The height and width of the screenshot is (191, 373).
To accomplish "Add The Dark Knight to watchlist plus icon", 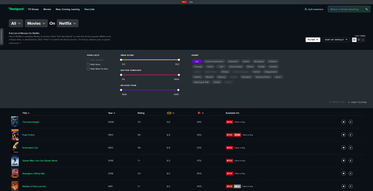I will coord(343,122).
